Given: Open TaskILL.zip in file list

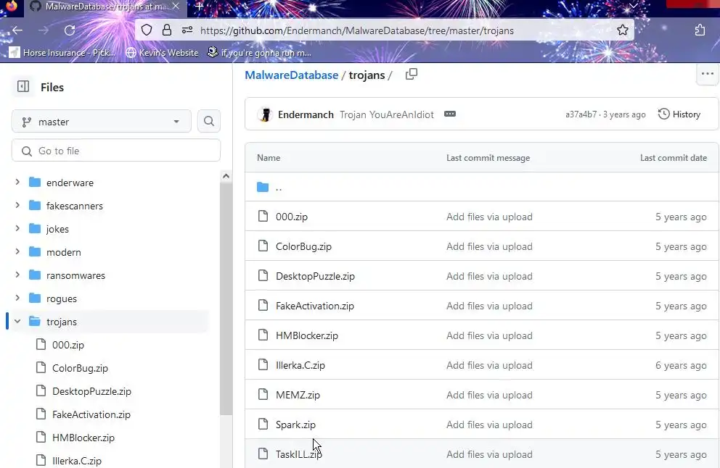Looking at the screenshot, I should pos(298,454).
